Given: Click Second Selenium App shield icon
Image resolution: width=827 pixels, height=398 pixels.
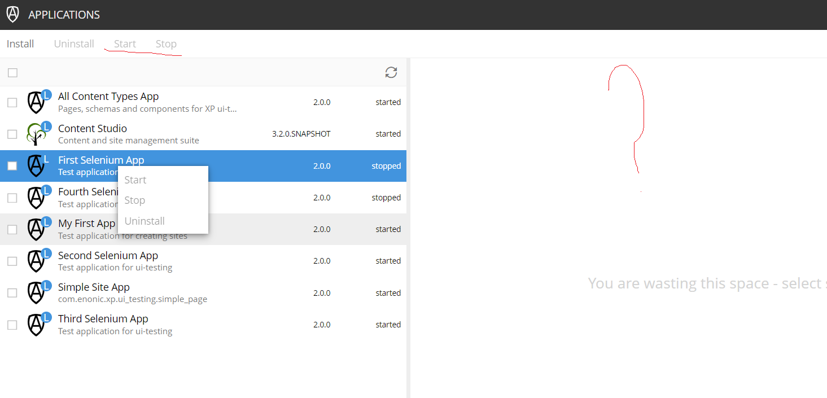Looking at the screenshot, I should coord(37,261).
